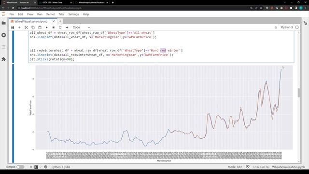Interrupt the kernel with stop icon
309x174 pixels.
tap(54, 28)
